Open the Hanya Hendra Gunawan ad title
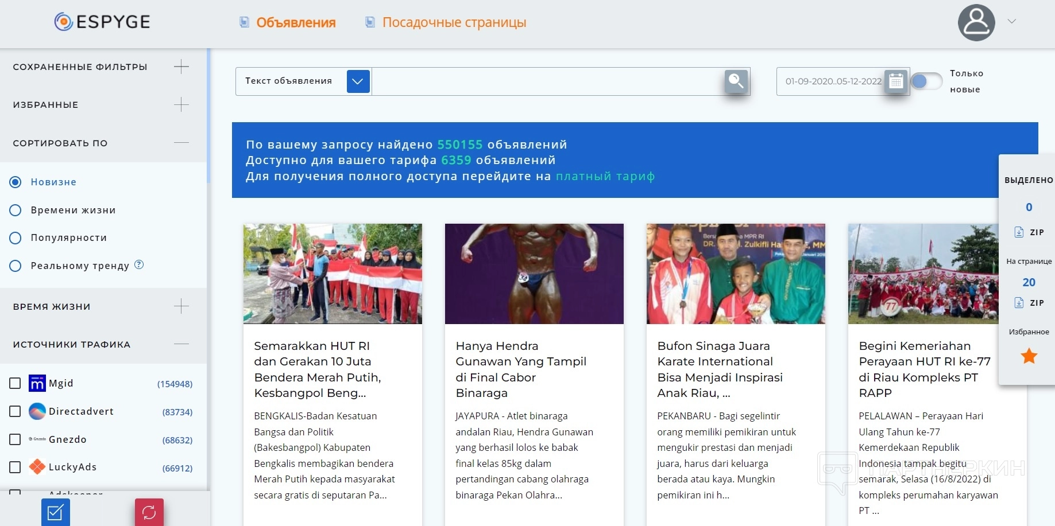Image resolution: width=1055 pixels, height=526 pixels. [521, 369]
